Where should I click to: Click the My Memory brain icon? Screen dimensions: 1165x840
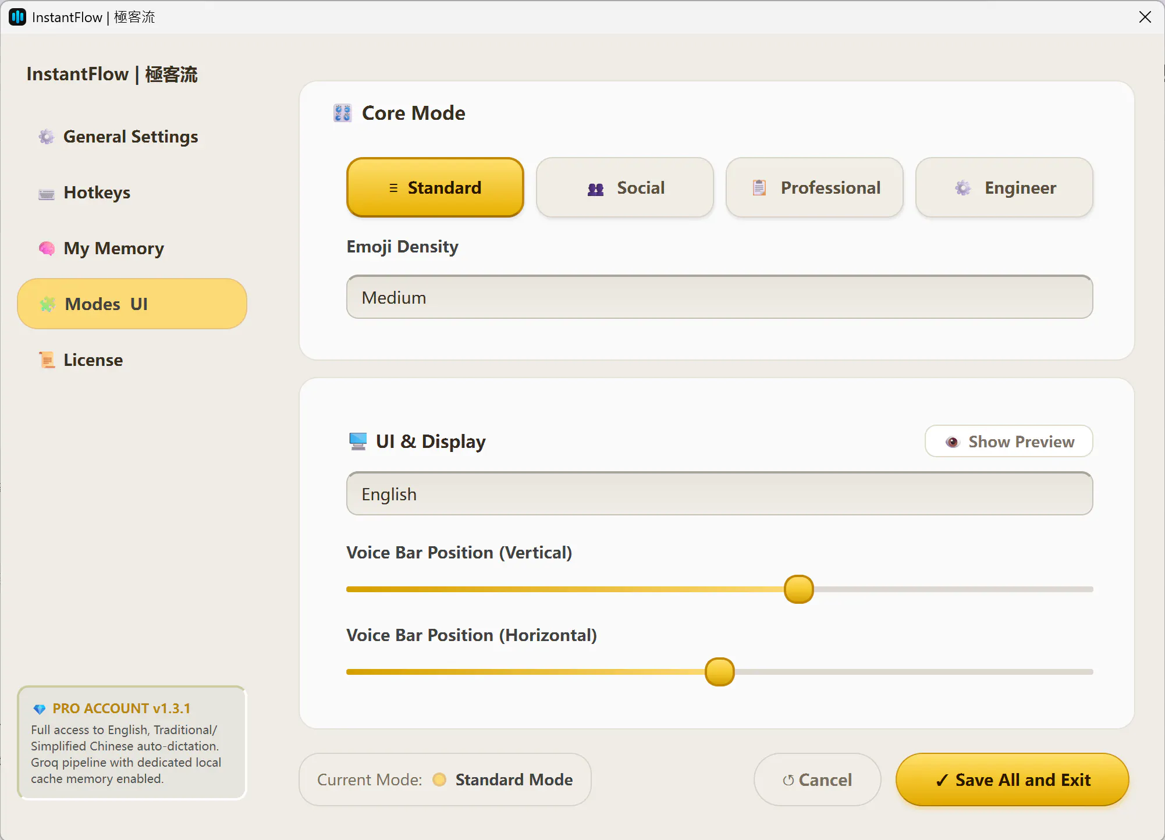(x=47, y=248)
